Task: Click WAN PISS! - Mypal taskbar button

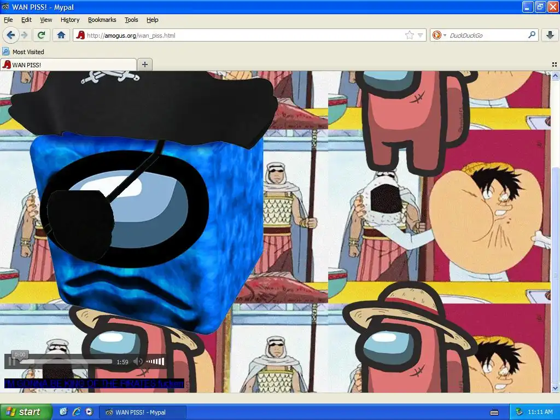Action: [x=142, y=412]
